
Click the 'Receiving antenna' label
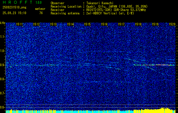(65, 13)
